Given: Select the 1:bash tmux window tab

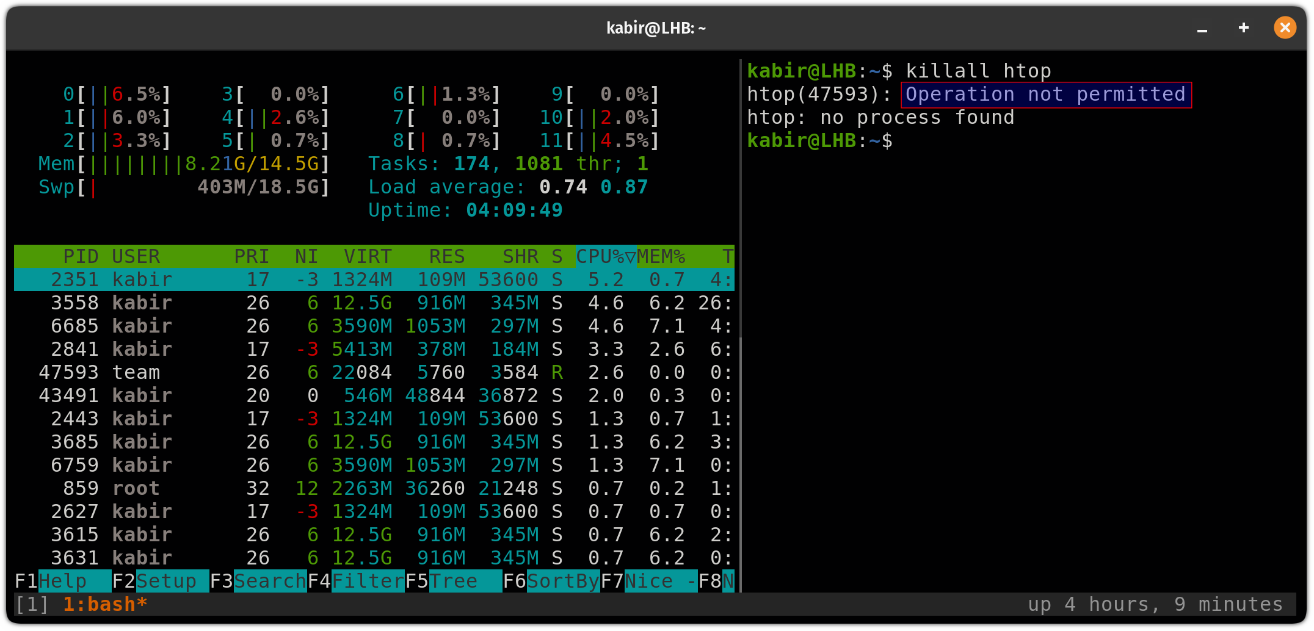Looking at the screenshot, I should [104, 604].
